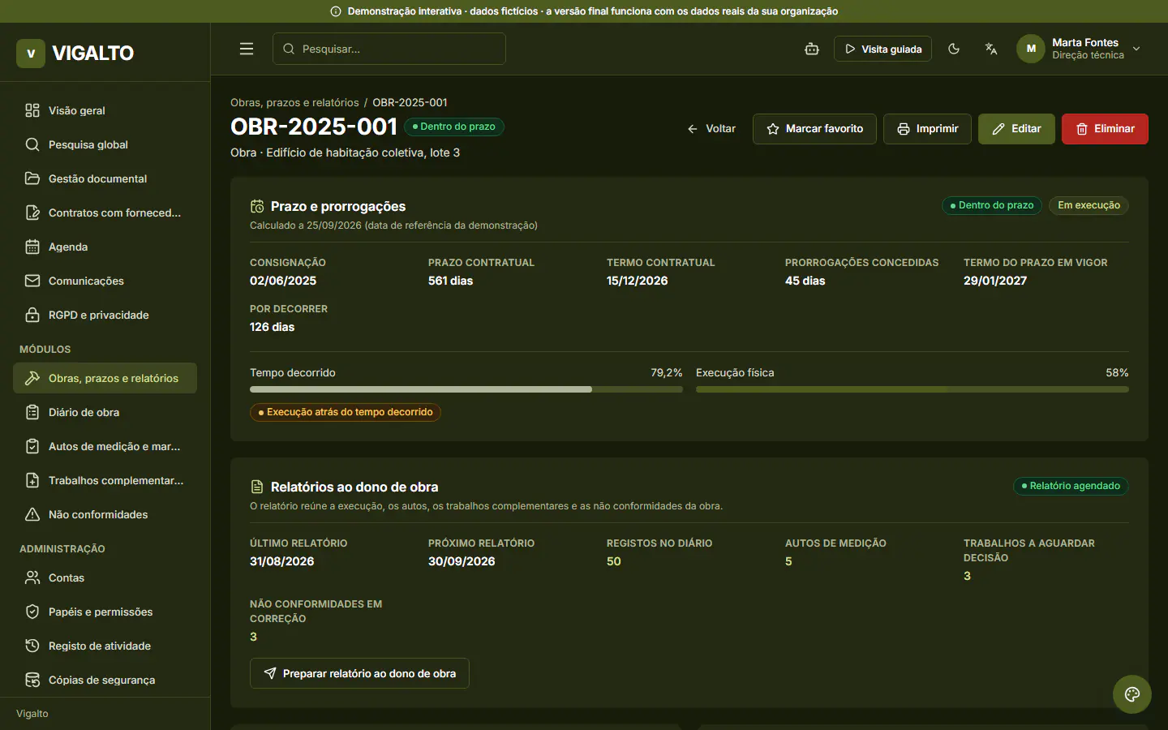Toggle Marcar favorito star button
1168x730 pixels.
click(x=814, y=129)
